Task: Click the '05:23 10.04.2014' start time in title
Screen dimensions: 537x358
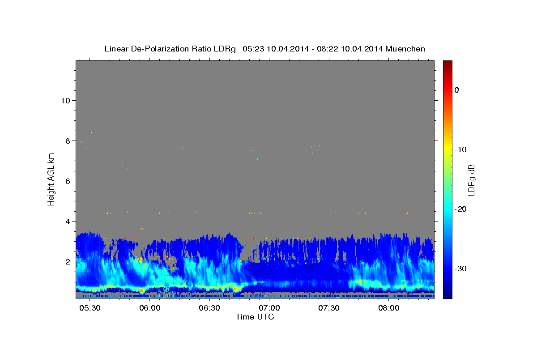Action: click(x=276, y=49)
